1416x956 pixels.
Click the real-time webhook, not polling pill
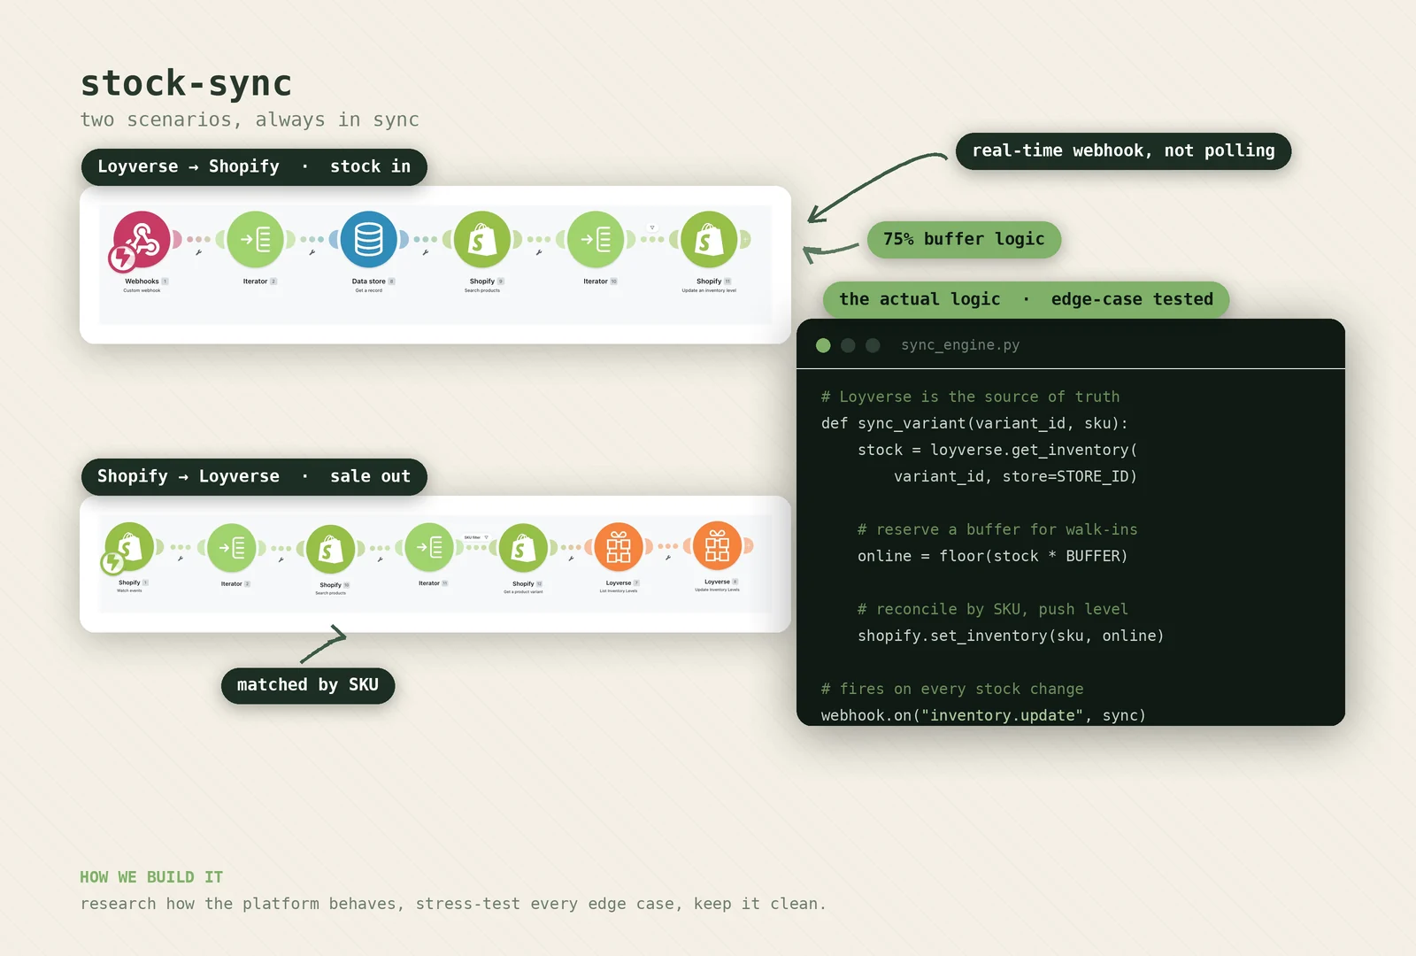[x=1123, y=150]
